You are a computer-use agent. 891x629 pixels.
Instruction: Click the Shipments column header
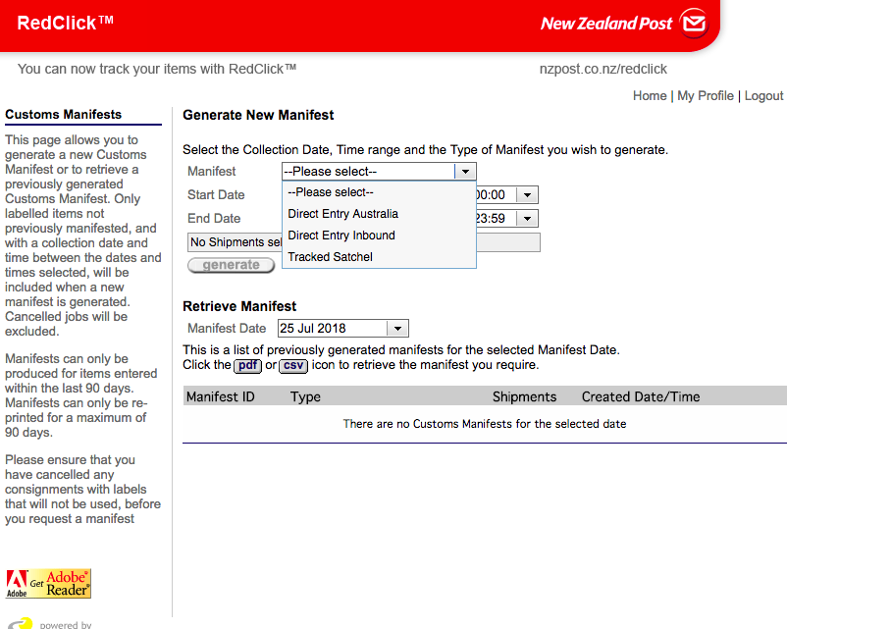point(524,396)
